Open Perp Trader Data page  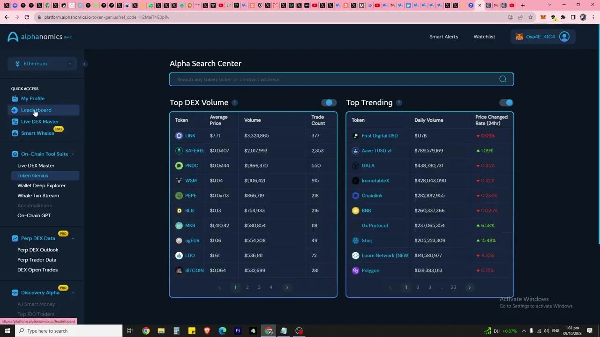click(37, 260)
